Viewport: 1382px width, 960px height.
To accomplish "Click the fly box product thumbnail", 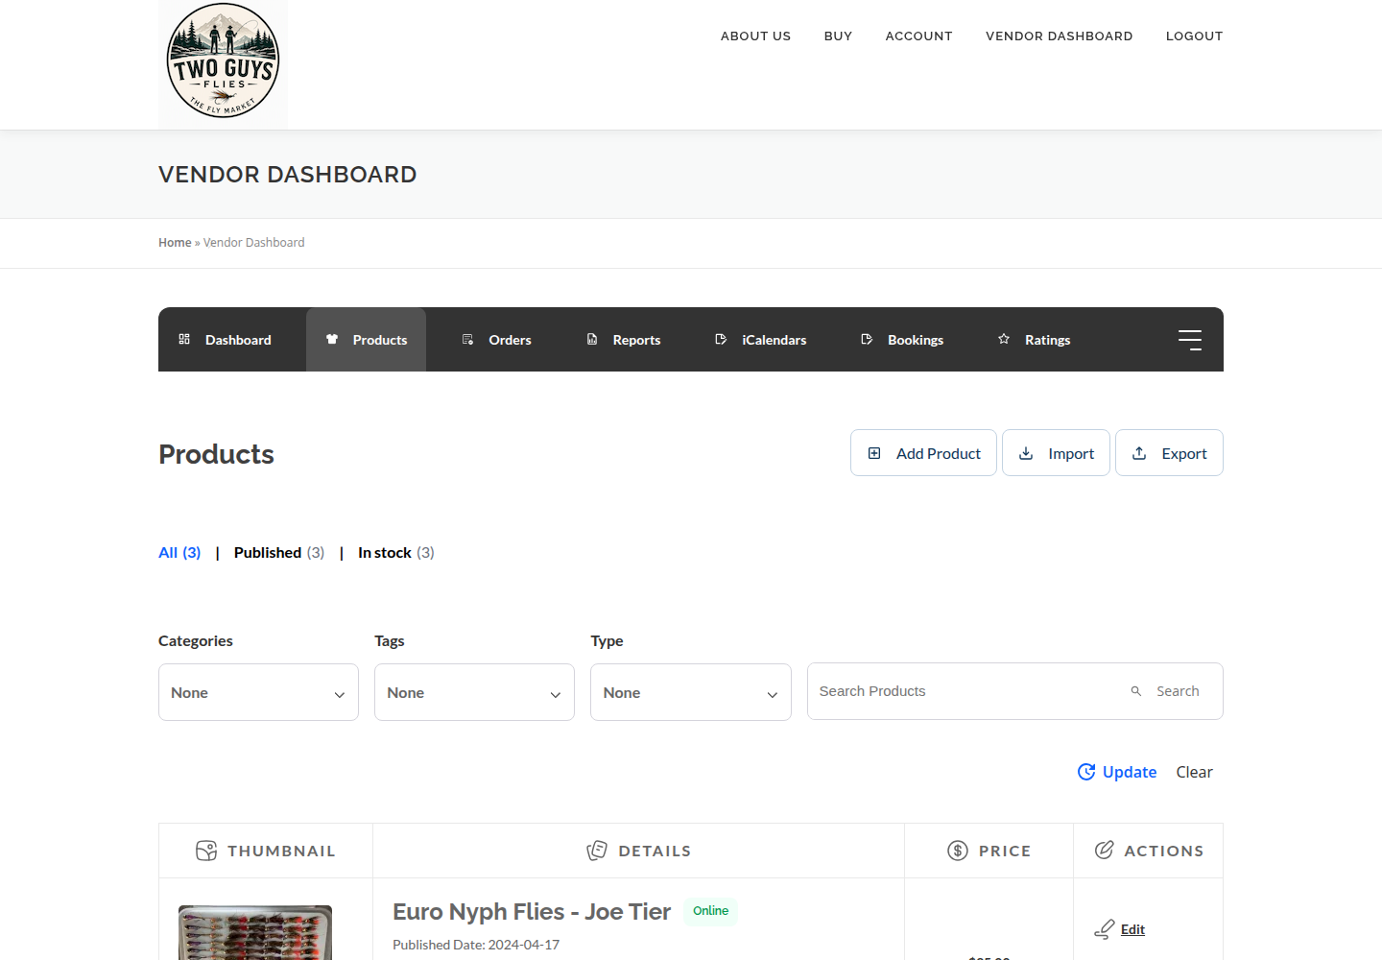I will [x=255, y=932].
